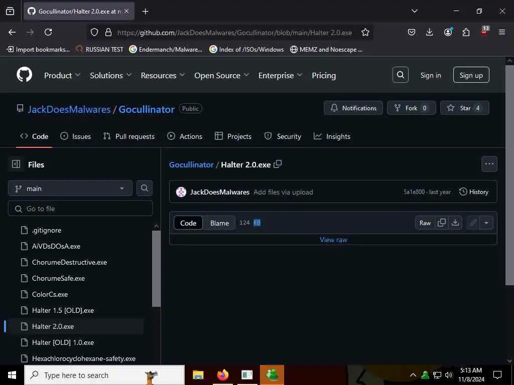
Task: Focus the Go to file input
Action: click(x=80, y=208)
